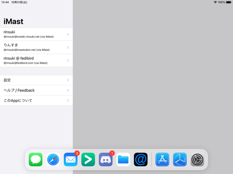Select the rinsuki @ fedibird account
This screenshot has height=174, width=233.
pos(36,60)
